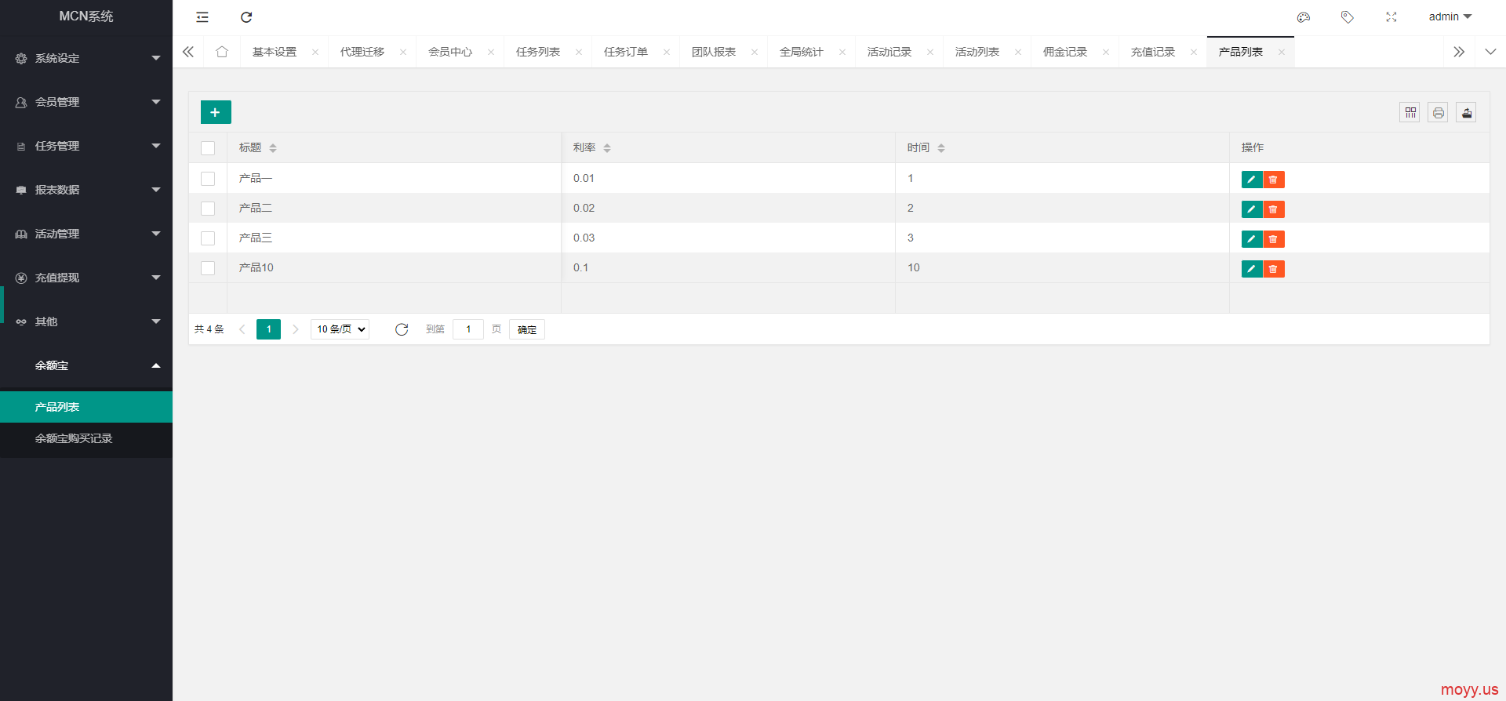Close the 产品列表 tab
Viewport: 1506px width, 701px height.
pos(1282,52)
